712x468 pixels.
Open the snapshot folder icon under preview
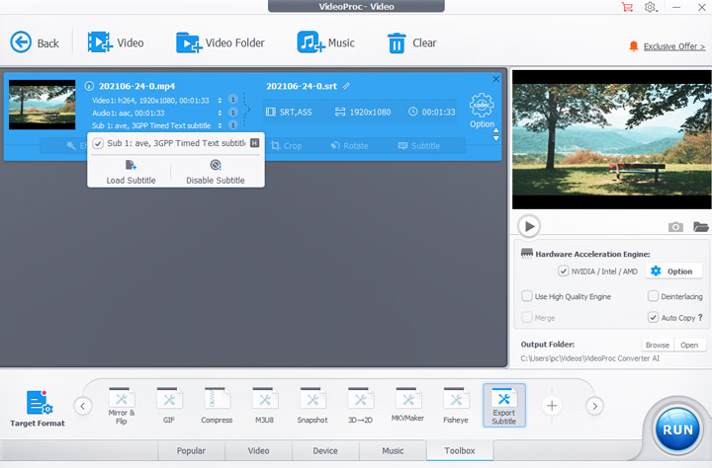tap(701, 226)
